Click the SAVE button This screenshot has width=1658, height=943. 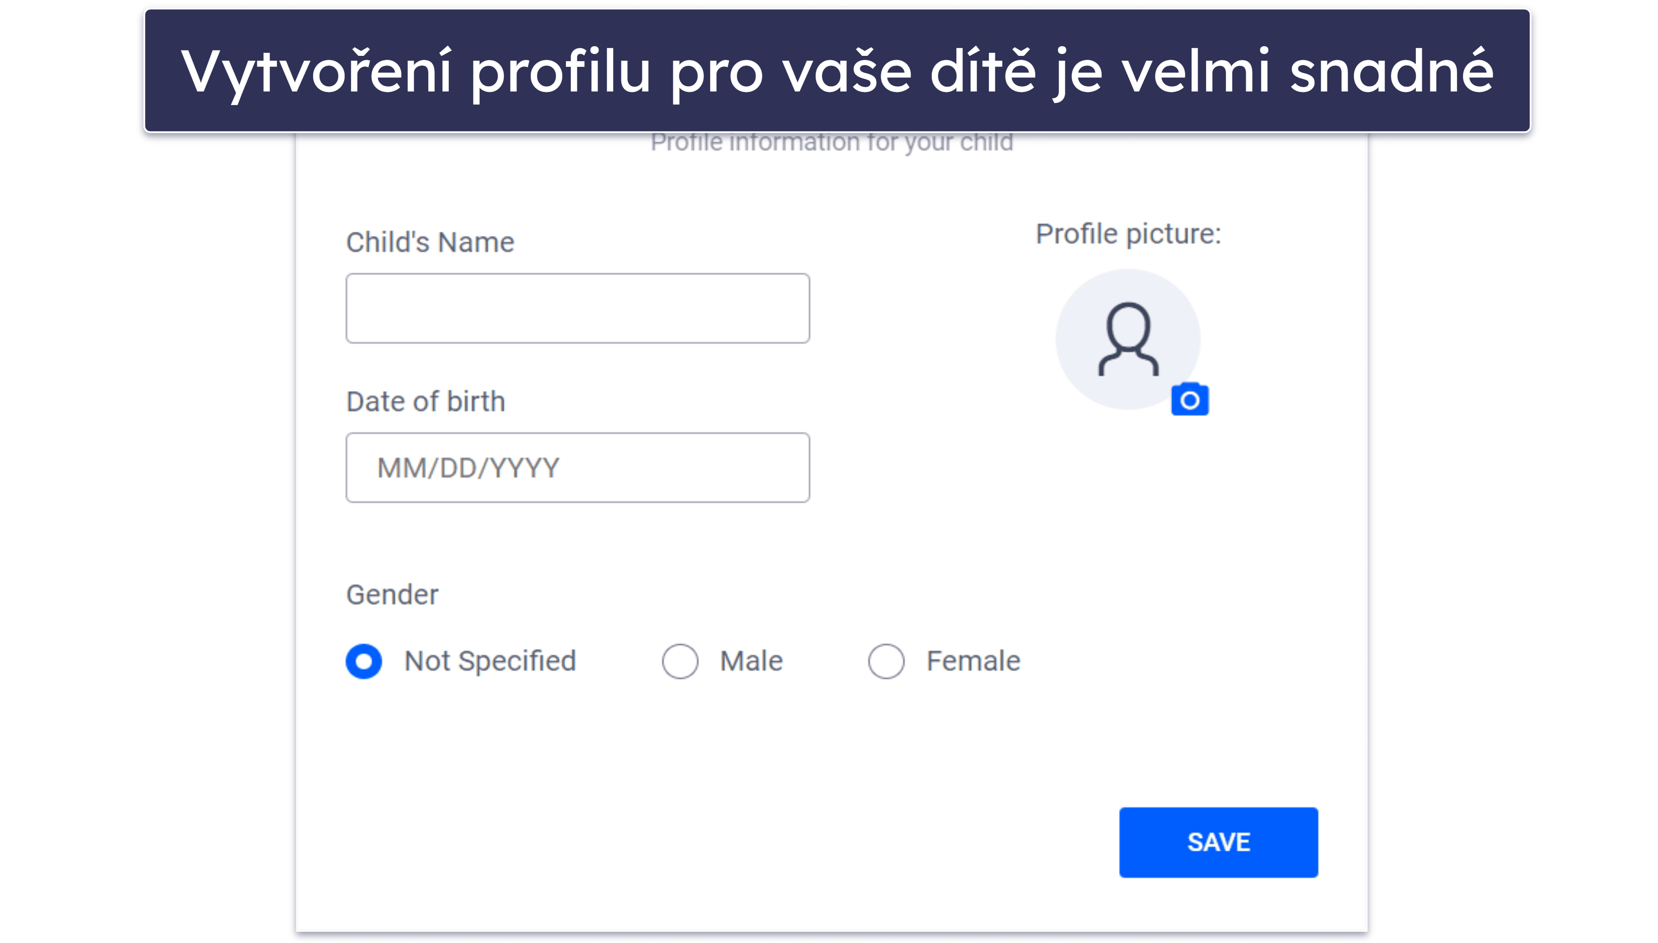pyautogui.click(x=1218, y=843)
